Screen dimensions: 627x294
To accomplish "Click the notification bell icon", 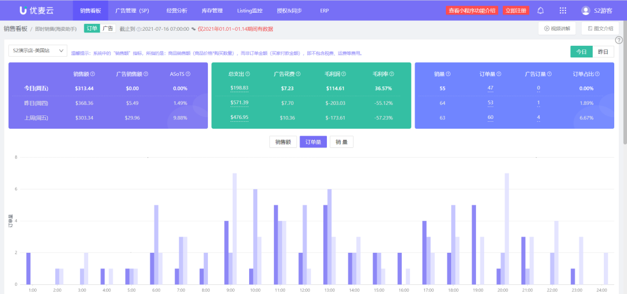I will 540,10.
